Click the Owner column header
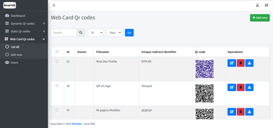This screenshot has height=128, width=273. point(82,52)
